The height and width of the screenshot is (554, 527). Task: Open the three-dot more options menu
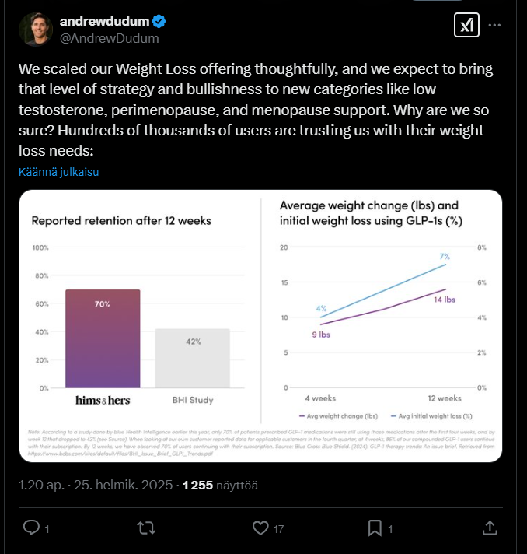tap(494, 25)
